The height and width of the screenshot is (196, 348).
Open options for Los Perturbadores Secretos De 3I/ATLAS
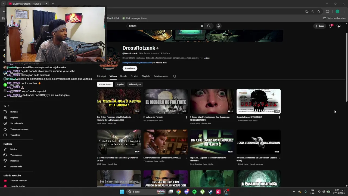pyautogui.click(x=187, y=158)
